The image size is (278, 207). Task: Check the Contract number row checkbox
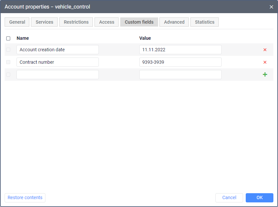click(x=8, y=62)
